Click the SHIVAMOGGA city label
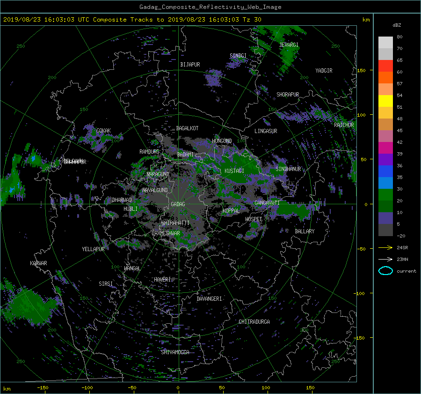Screen dimensions: 421x394 [x=175, y=352]
